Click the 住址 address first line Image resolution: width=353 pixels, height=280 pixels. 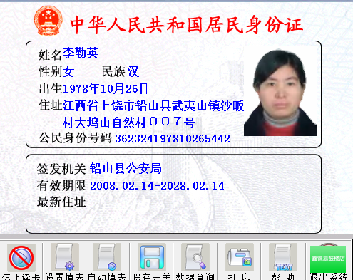(153, 105)
